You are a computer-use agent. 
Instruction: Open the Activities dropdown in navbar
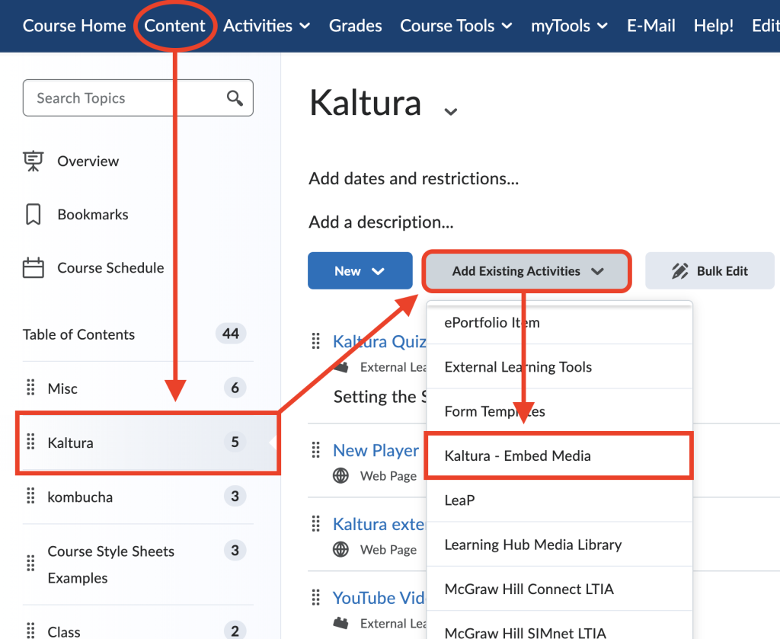(x=267, y=26)
